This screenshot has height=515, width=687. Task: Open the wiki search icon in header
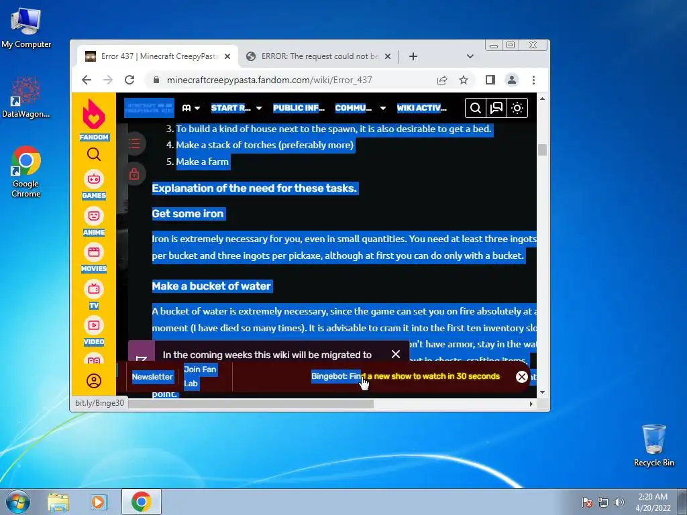[x=476, y=108]
